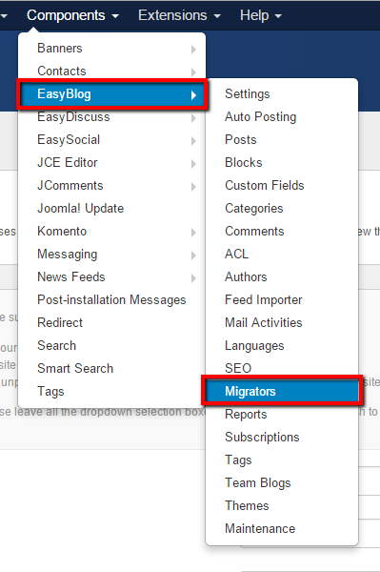Choose EasySocial menu entry
380x572 pixels.
111,140
